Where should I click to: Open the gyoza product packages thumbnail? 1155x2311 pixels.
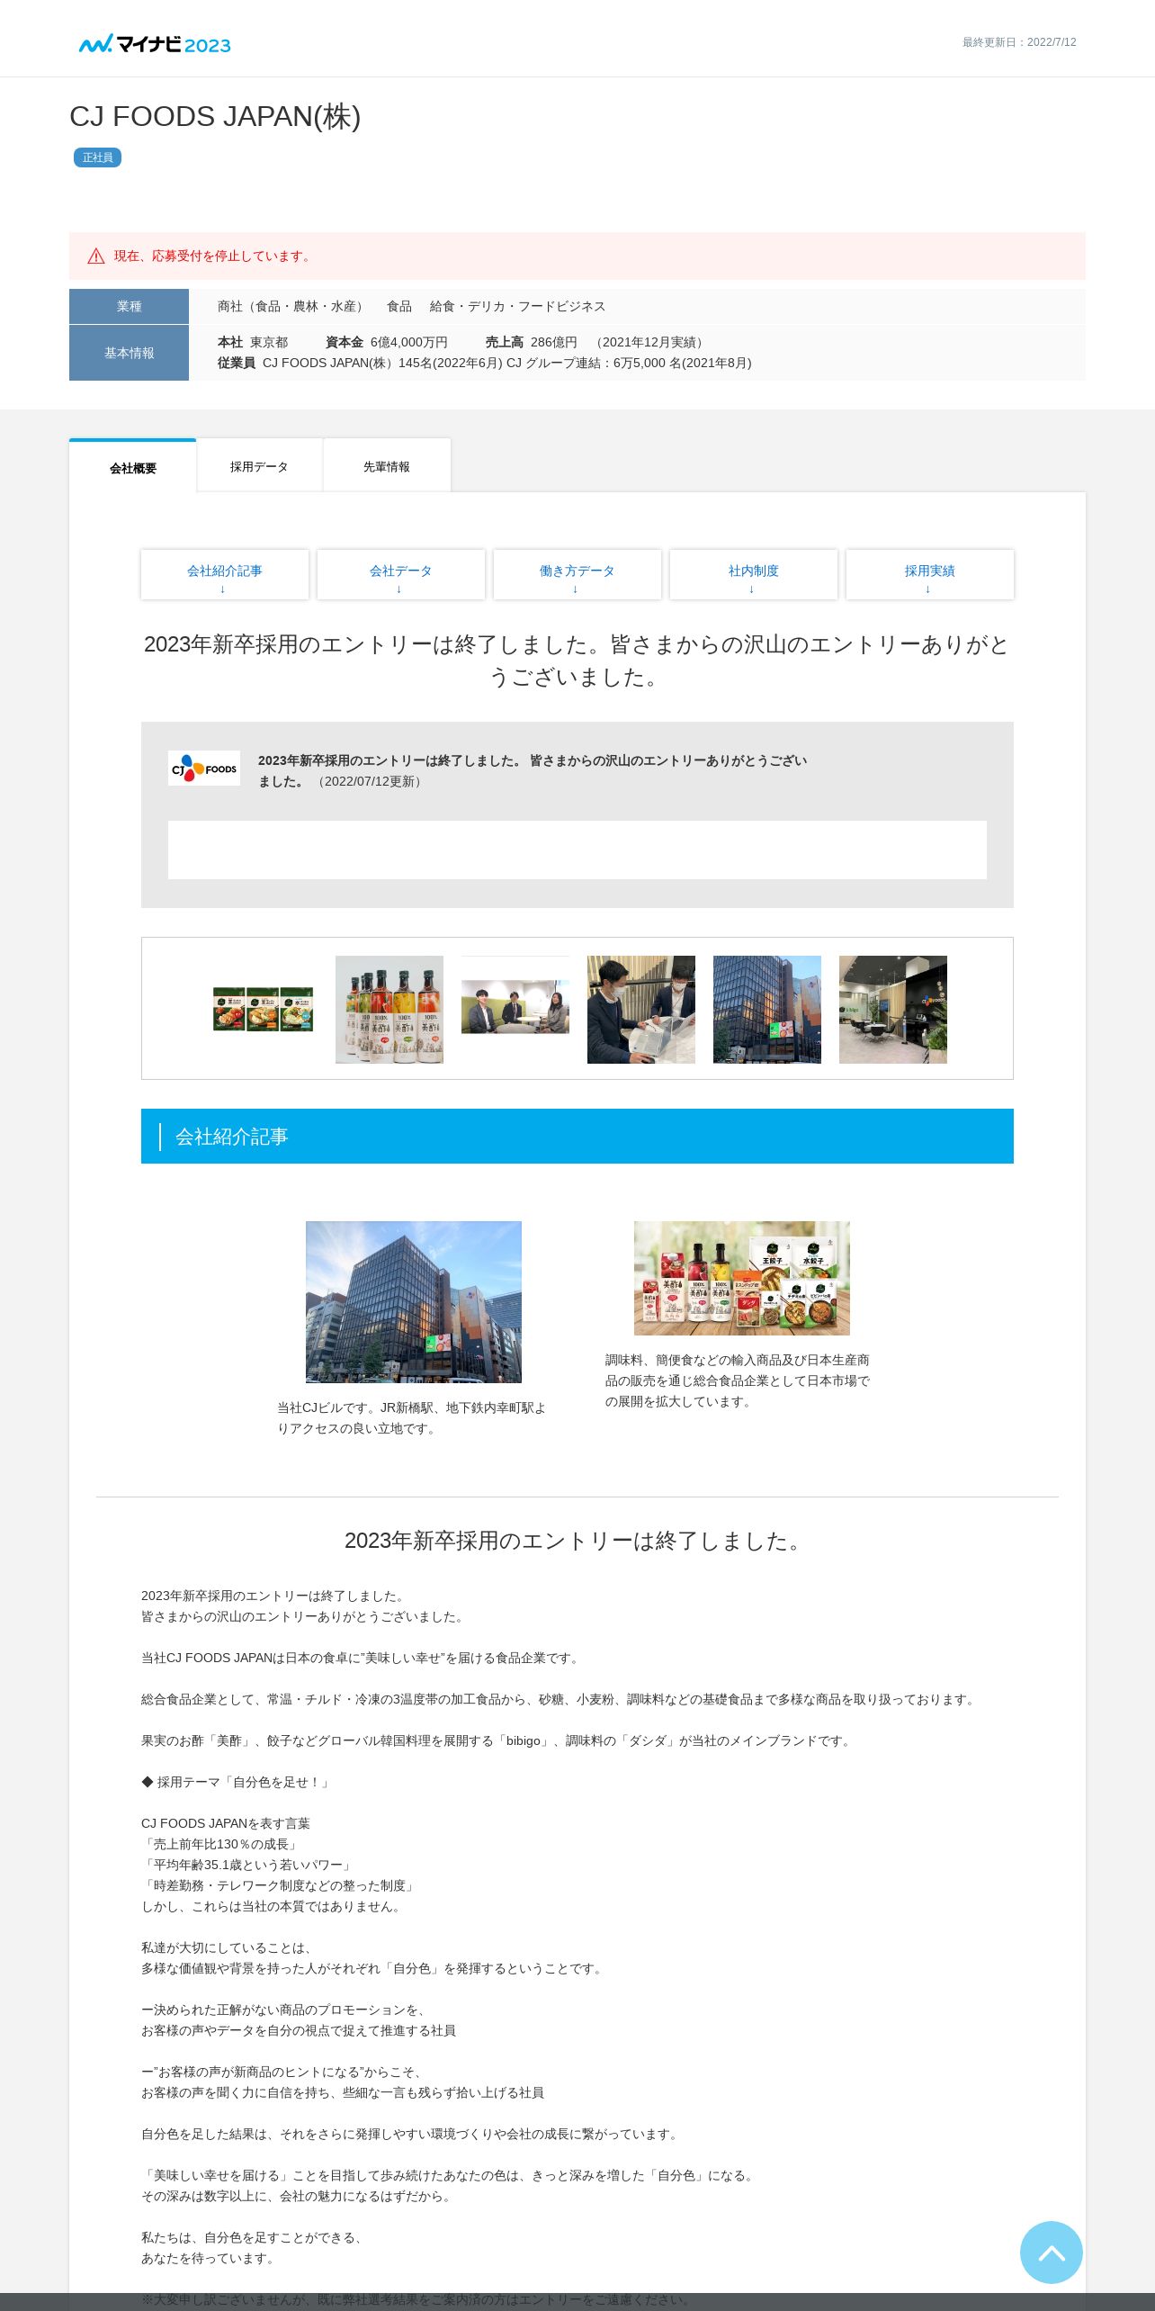(x=264, y=1009)
